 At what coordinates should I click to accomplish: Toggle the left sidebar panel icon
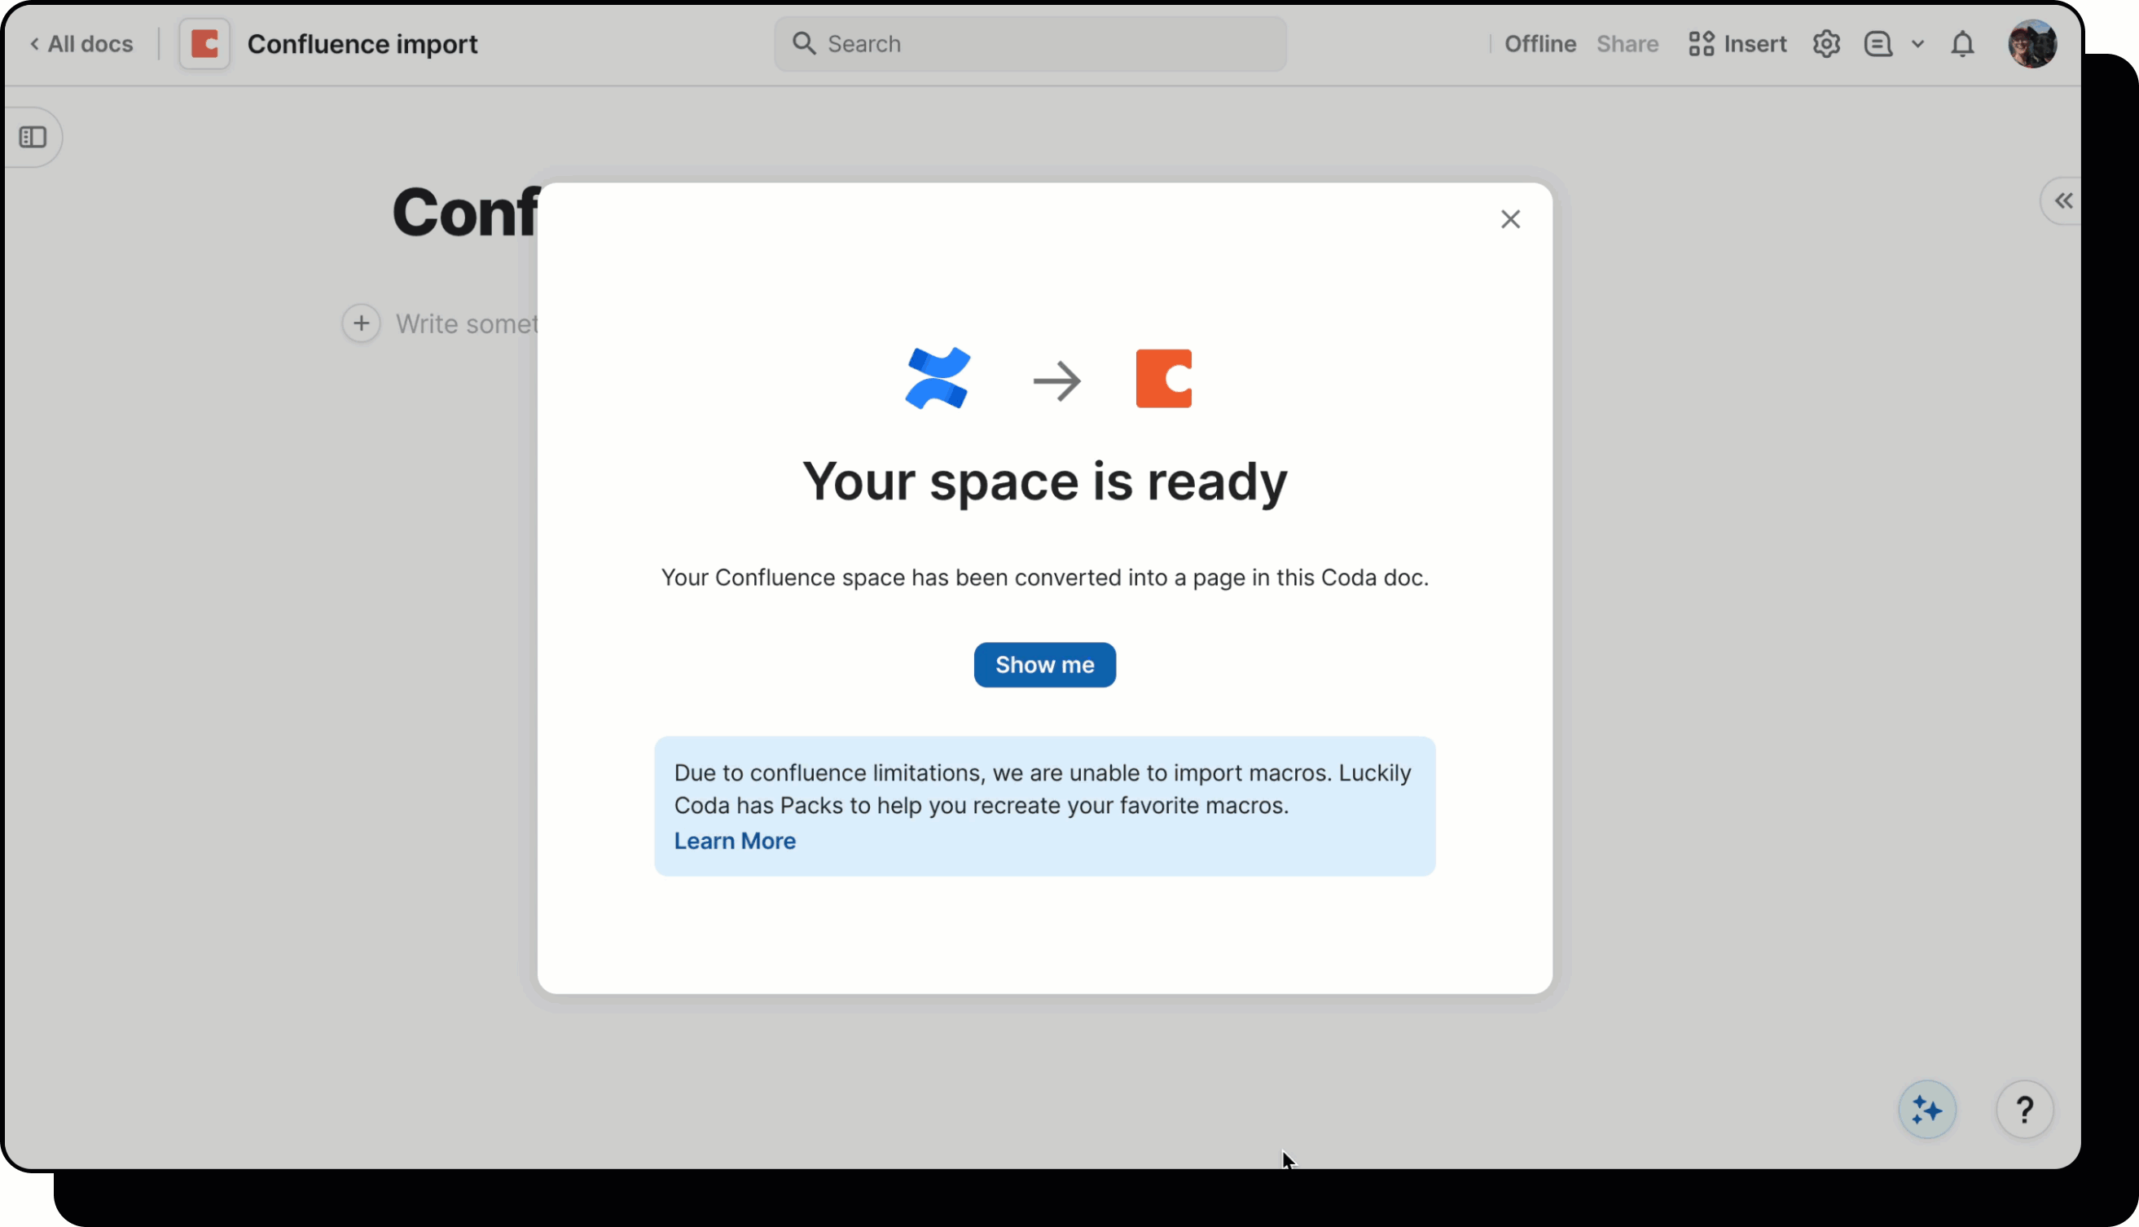coord(33,137)
